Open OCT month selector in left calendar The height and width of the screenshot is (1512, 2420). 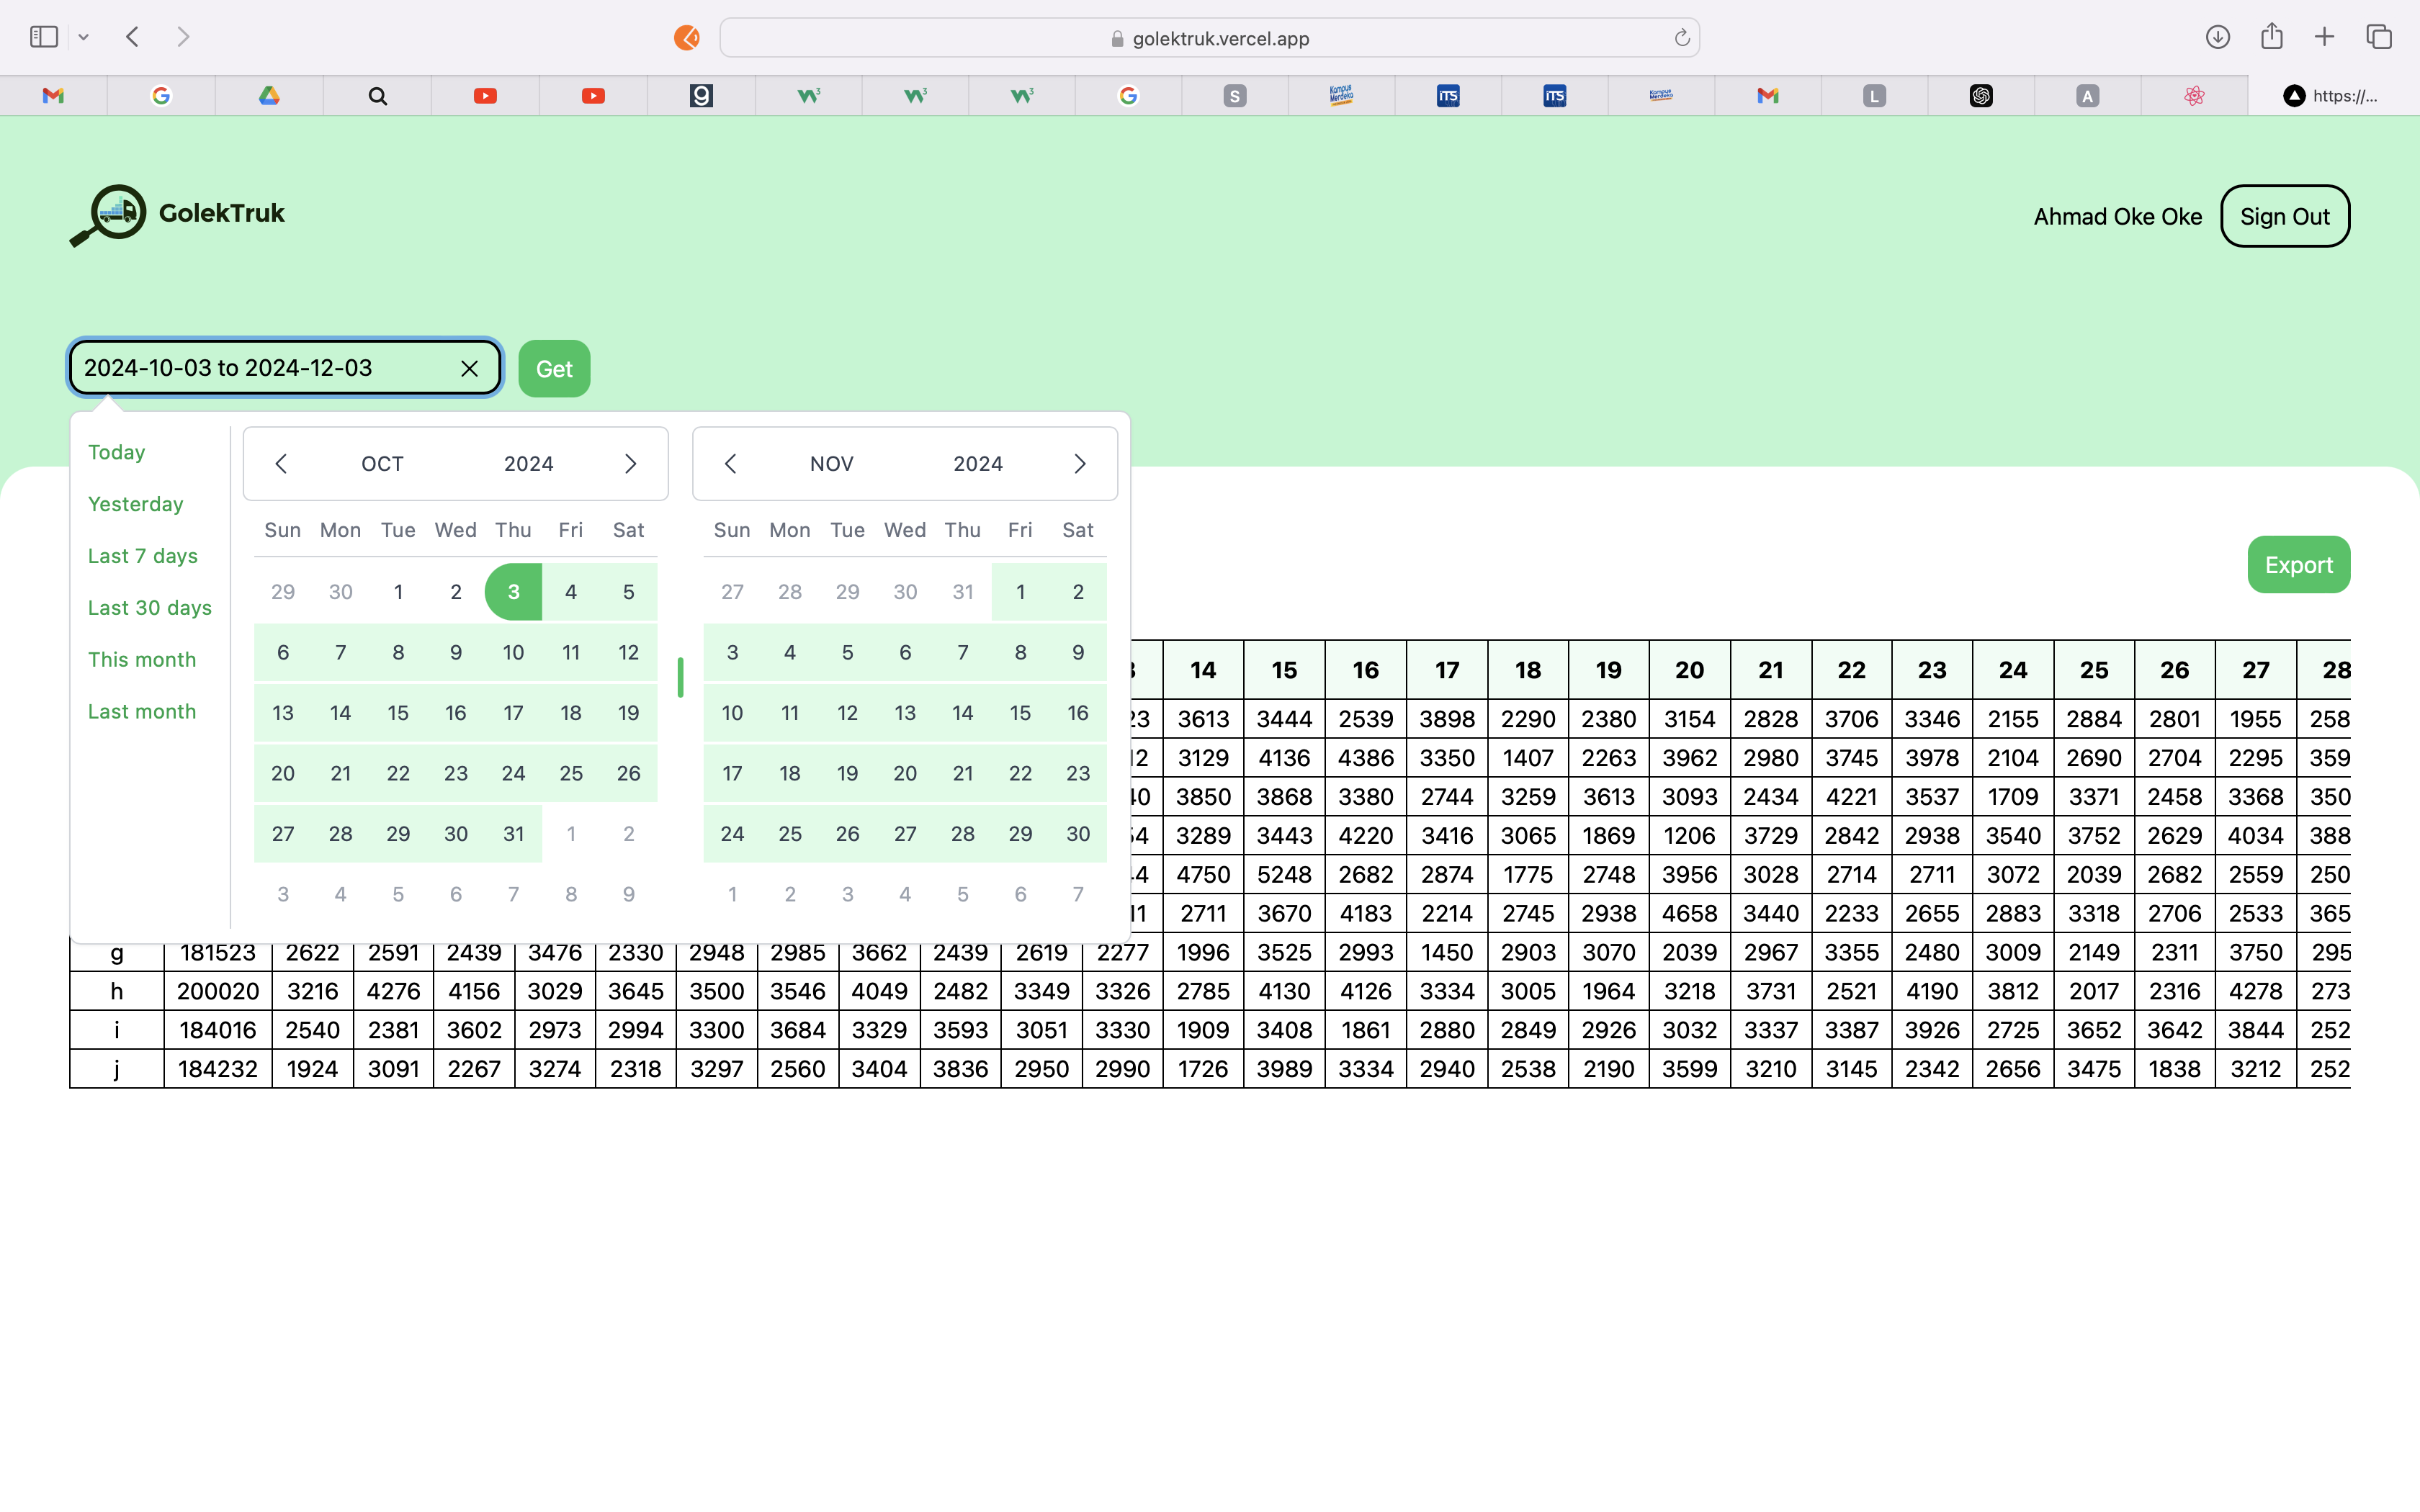tap(382, 464)
